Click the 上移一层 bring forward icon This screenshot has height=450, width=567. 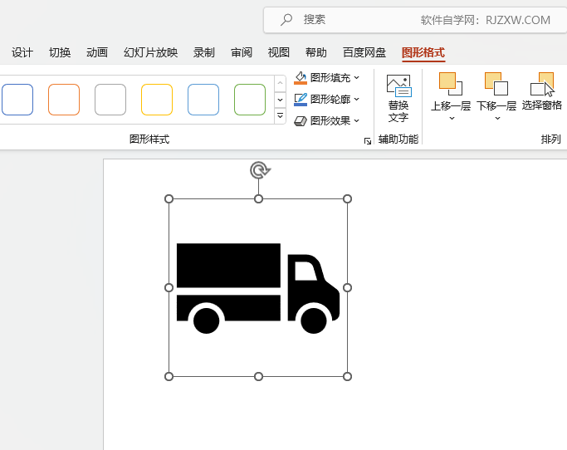[x=451, y=84]
